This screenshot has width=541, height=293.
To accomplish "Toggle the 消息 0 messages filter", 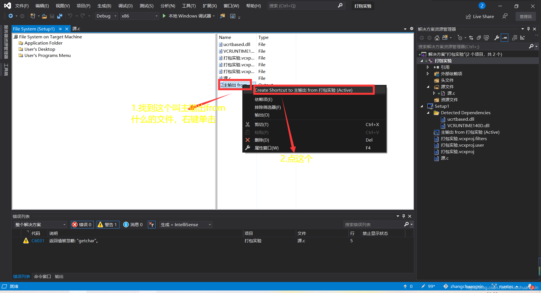I will coord(133,224).
